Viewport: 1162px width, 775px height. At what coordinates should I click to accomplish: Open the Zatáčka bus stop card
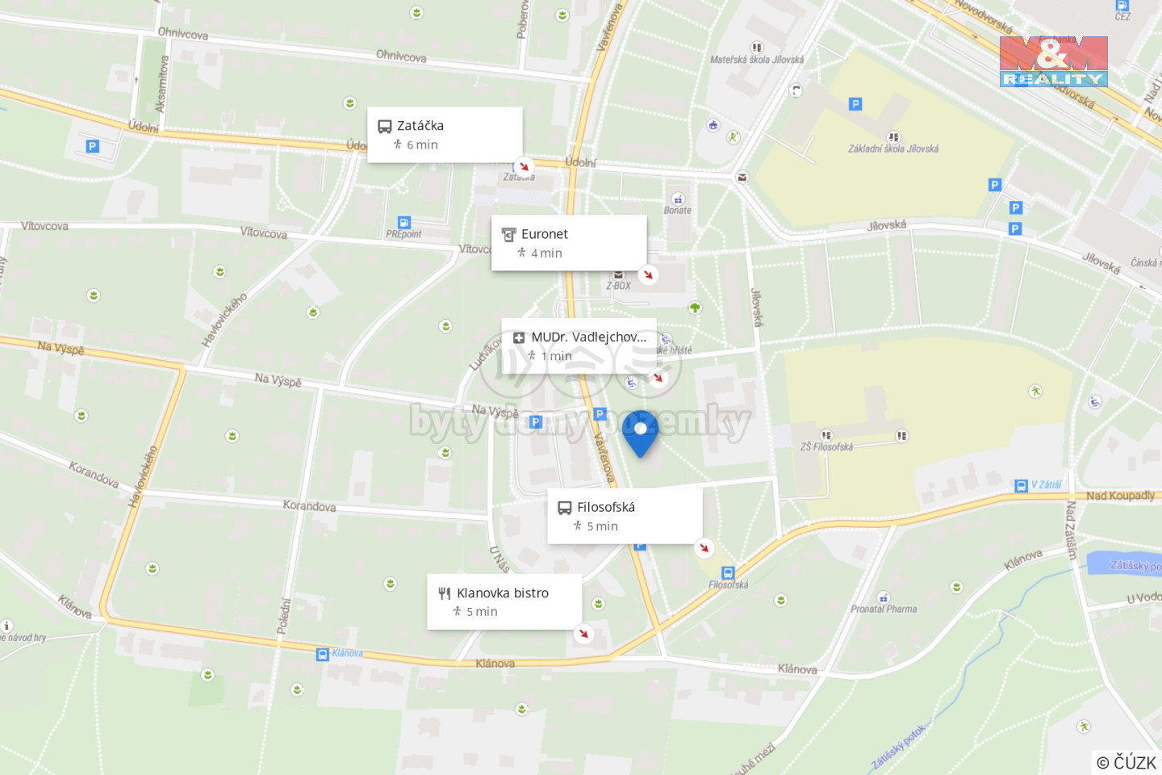click(445, 135)
